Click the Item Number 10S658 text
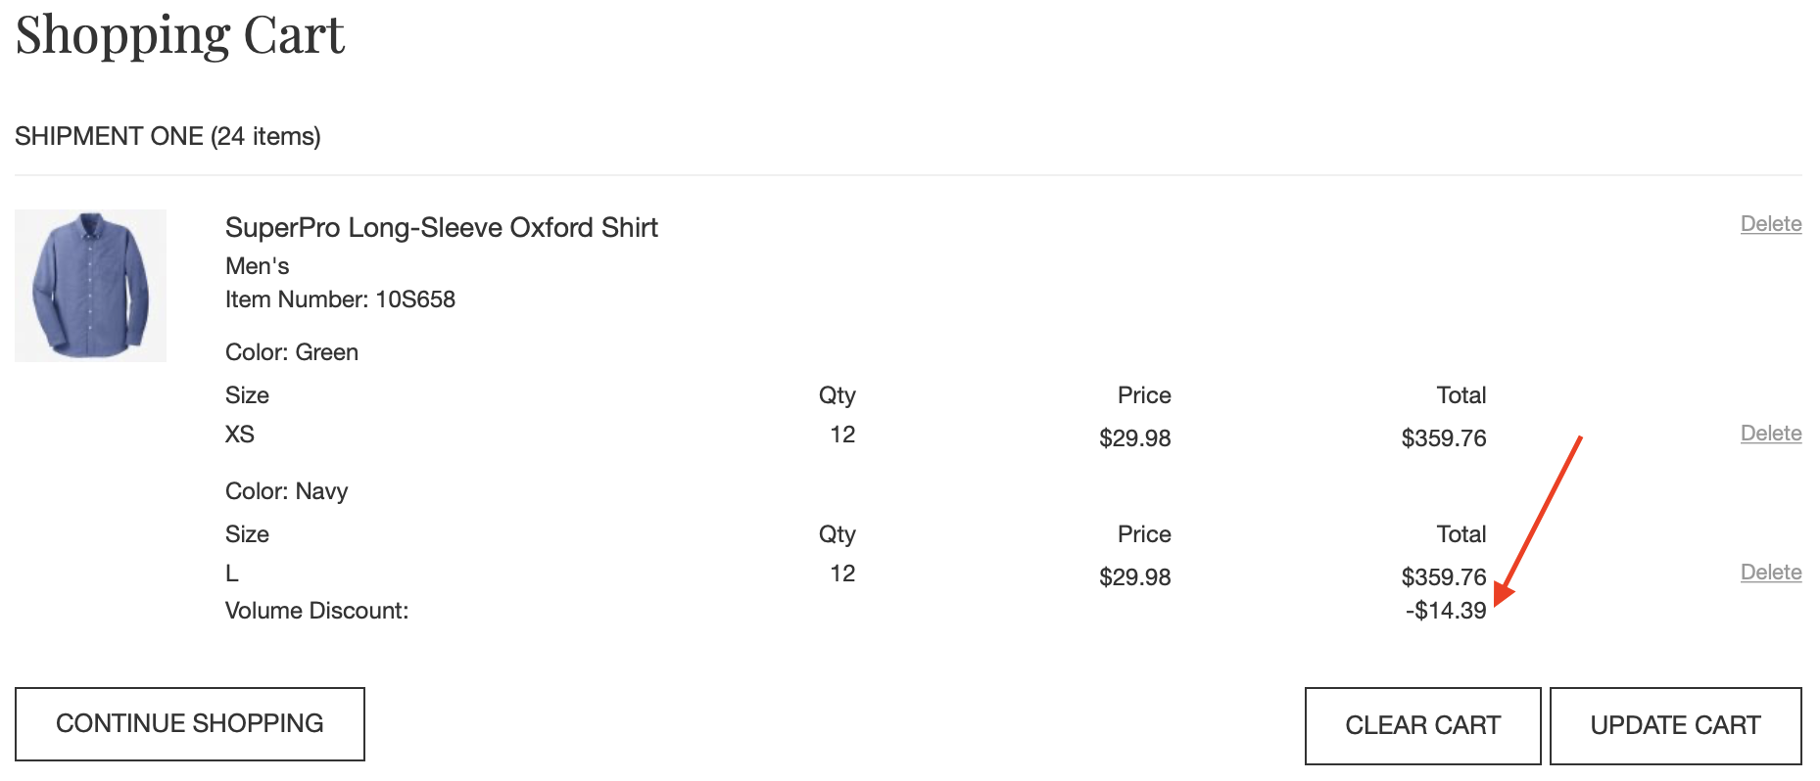Screen dimensions: 1820x781 pyautogui.click(x=340, y=299)
